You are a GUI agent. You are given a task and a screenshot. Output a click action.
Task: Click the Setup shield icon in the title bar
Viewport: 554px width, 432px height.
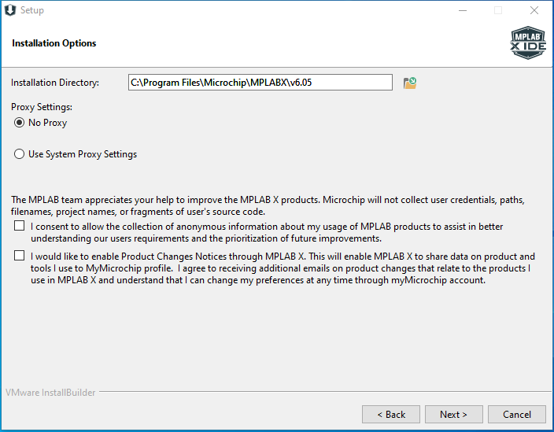click(10, 10)
